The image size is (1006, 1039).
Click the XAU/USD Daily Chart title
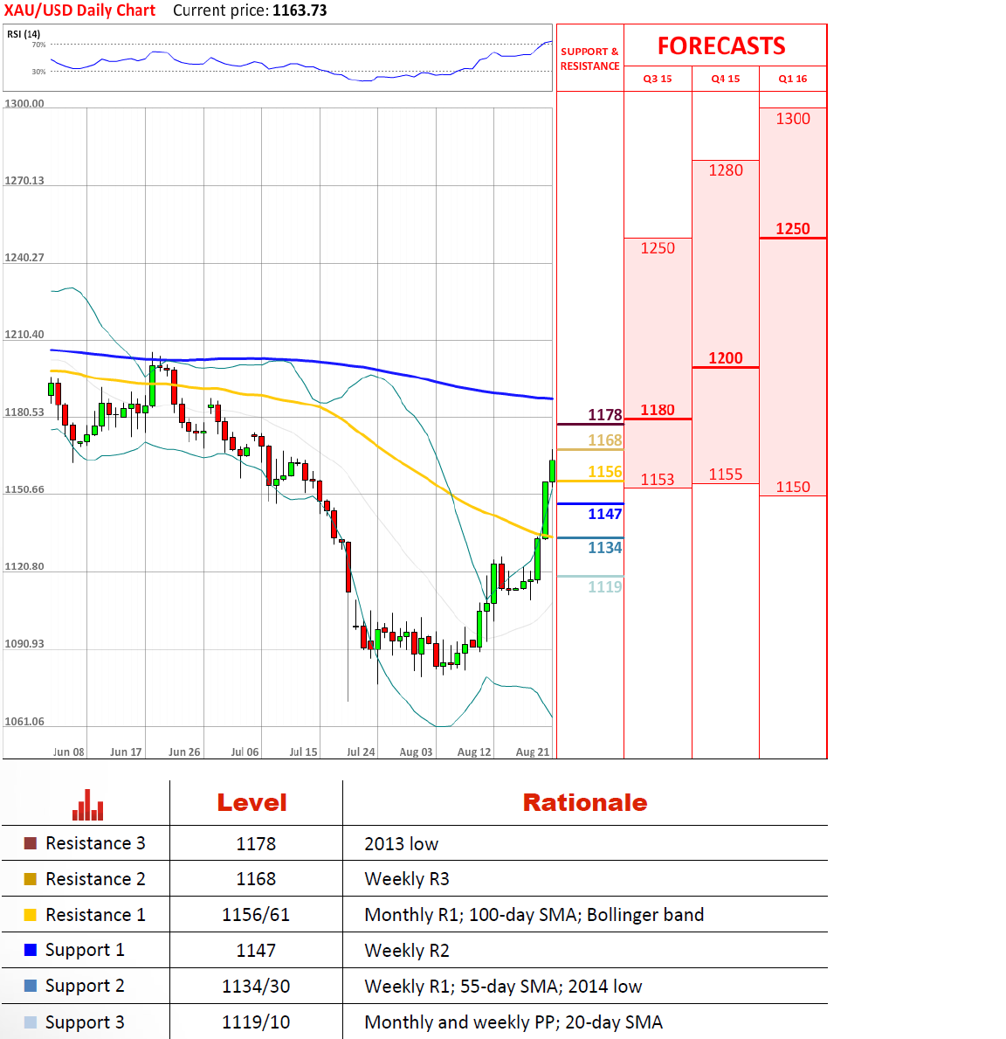tap(79, 10)
